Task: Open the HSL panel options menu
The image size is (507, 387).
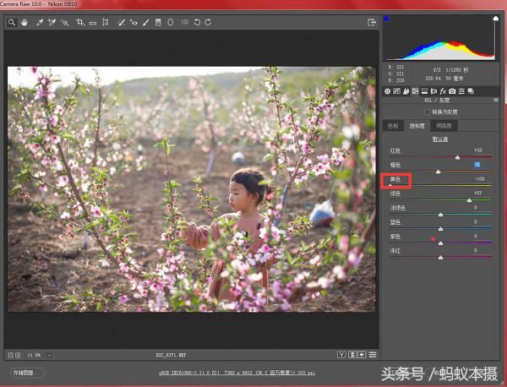Action: 495,101
